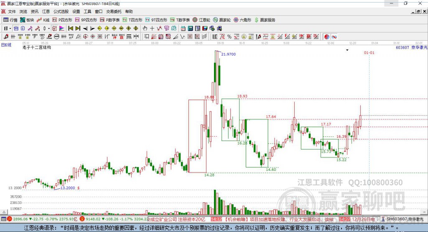The width and height of the screenshot is (428, 232).
Task: Click the 603607 京华激光 stock title
Action: click(x=411, y=47)
